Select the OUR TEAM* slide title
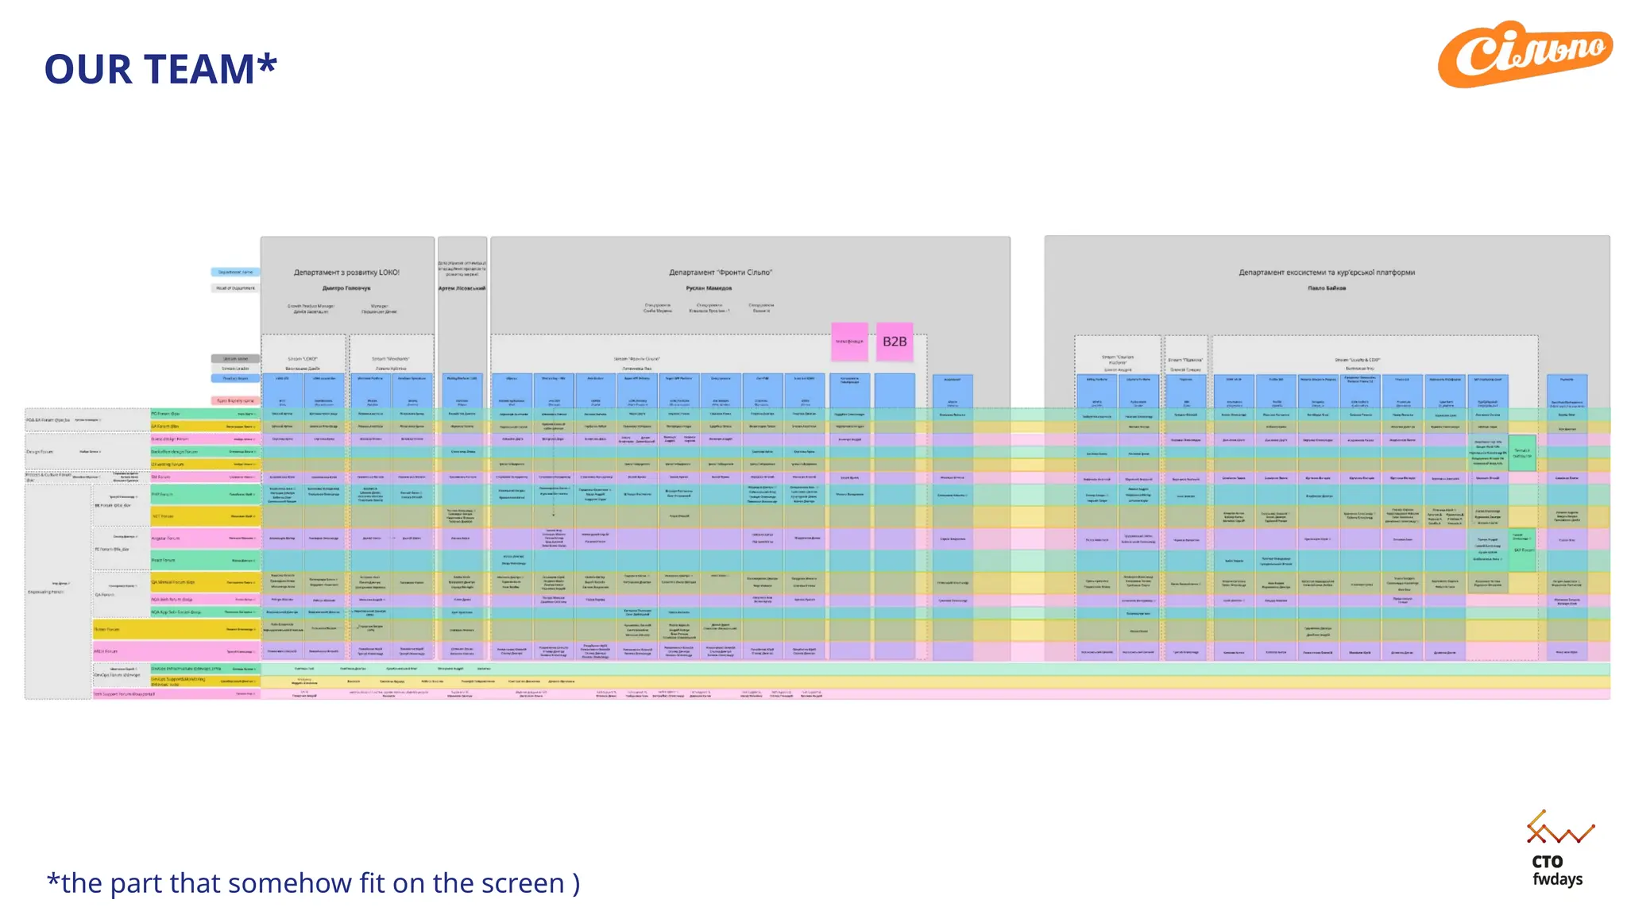The width and height of the screenshot is (1627, 915). [160, 69]
